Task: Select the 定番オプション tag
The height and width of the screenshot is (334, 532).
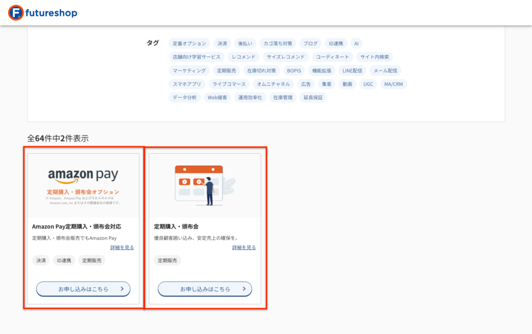Action: (x=189, y=44)
